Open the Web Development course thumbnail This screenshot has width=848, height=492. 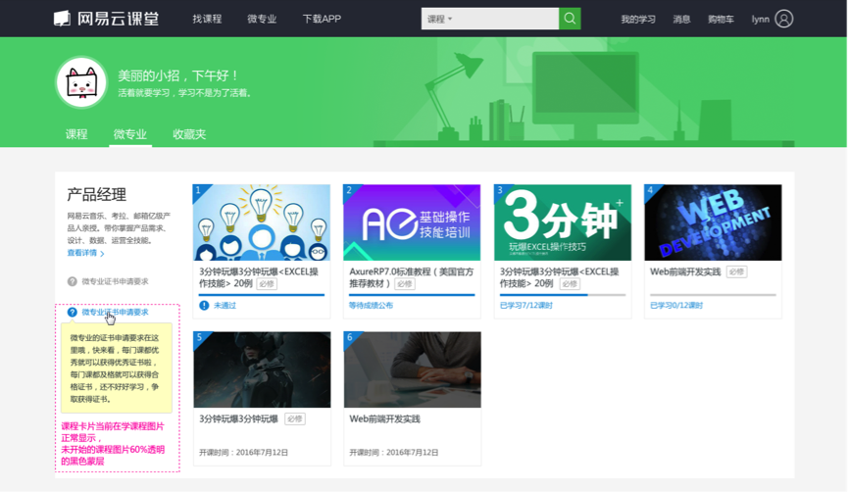tap(713, 222)
